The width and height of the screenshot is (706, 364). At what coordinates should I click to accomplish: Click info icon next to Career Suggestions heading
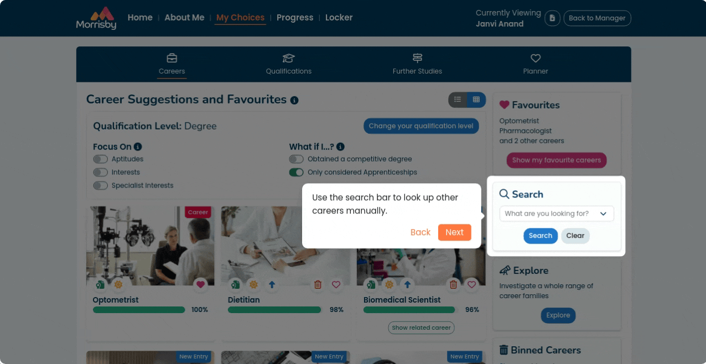click(294, 100)
